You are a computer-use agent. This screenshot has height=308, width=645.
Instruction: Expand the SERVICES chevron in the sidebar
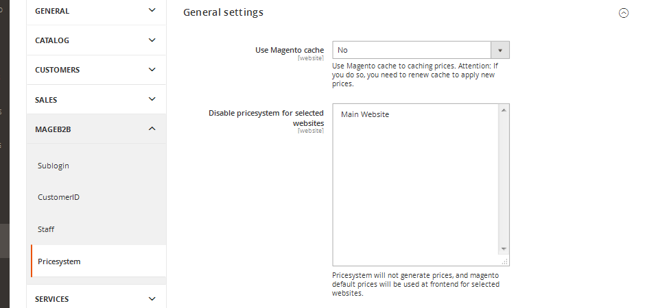[152, 298]
